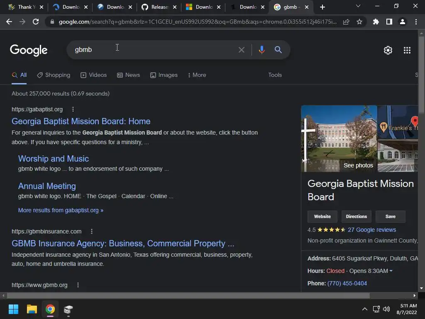The image size is (425, 319).
Task: Open options for gabaptist.org result
Action: tap(73, 109)
